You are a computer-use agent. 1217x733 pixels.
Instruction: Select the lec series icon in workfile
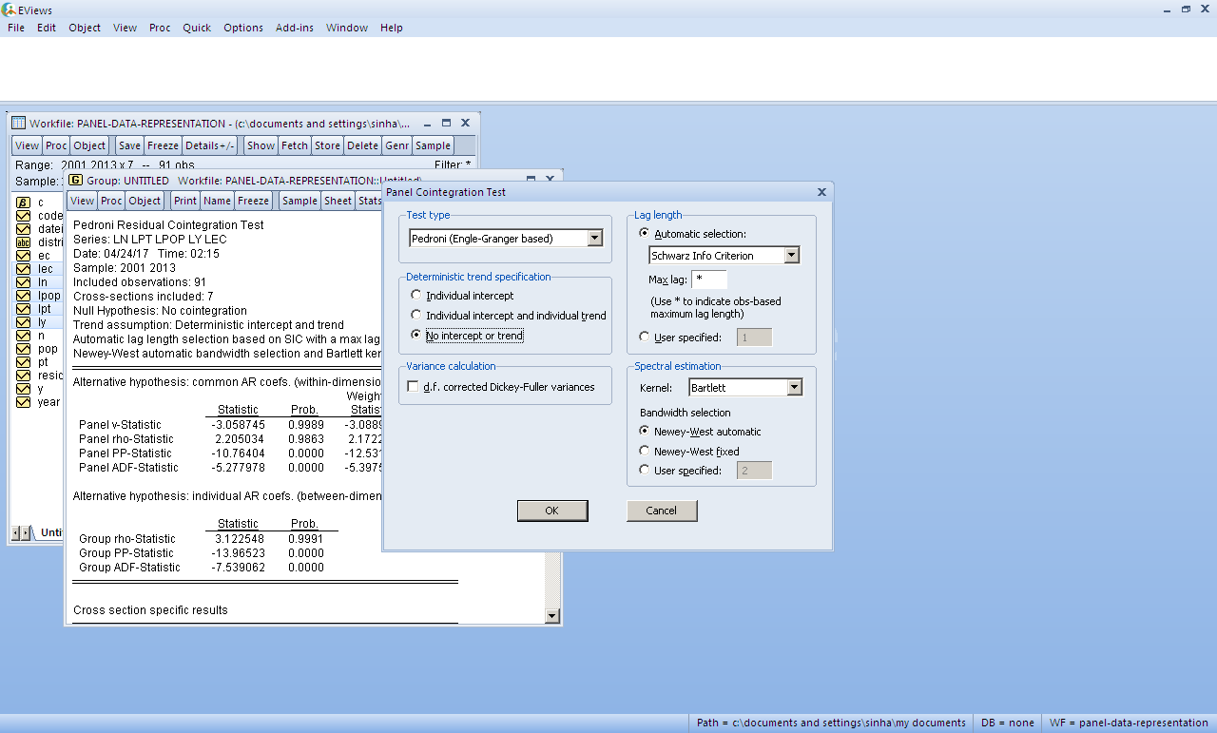[x=24, y=269]
